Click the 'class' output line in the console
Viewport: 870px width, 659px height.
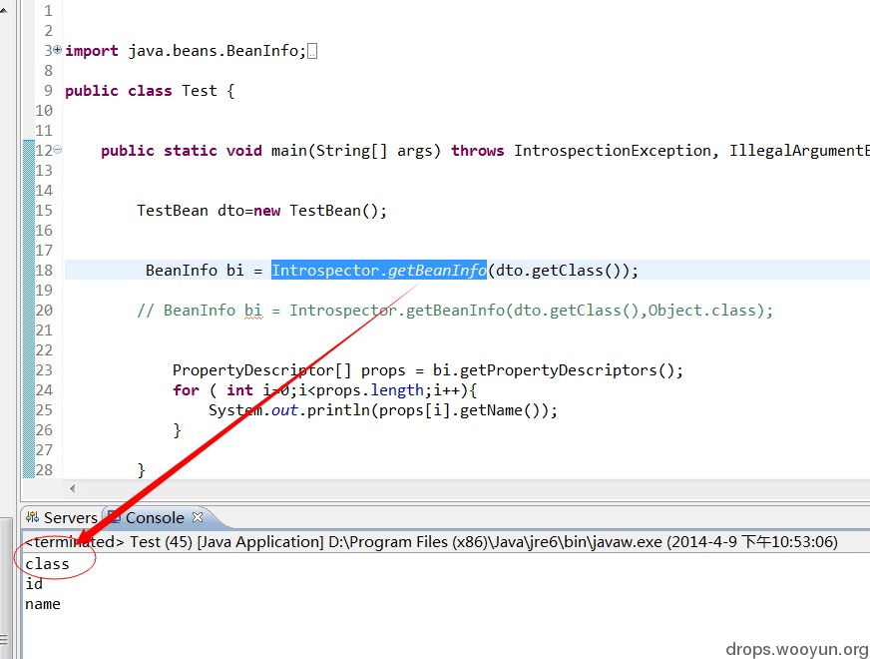tap(47, 564)
